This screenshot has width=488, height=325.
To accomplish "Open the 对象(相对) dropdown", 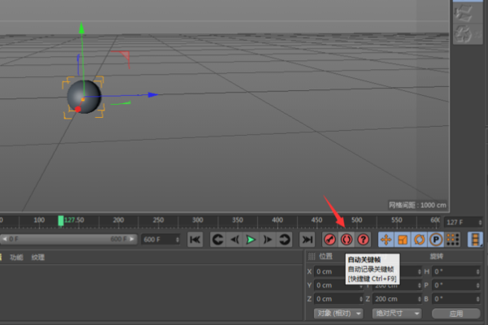I will (338, 313).
